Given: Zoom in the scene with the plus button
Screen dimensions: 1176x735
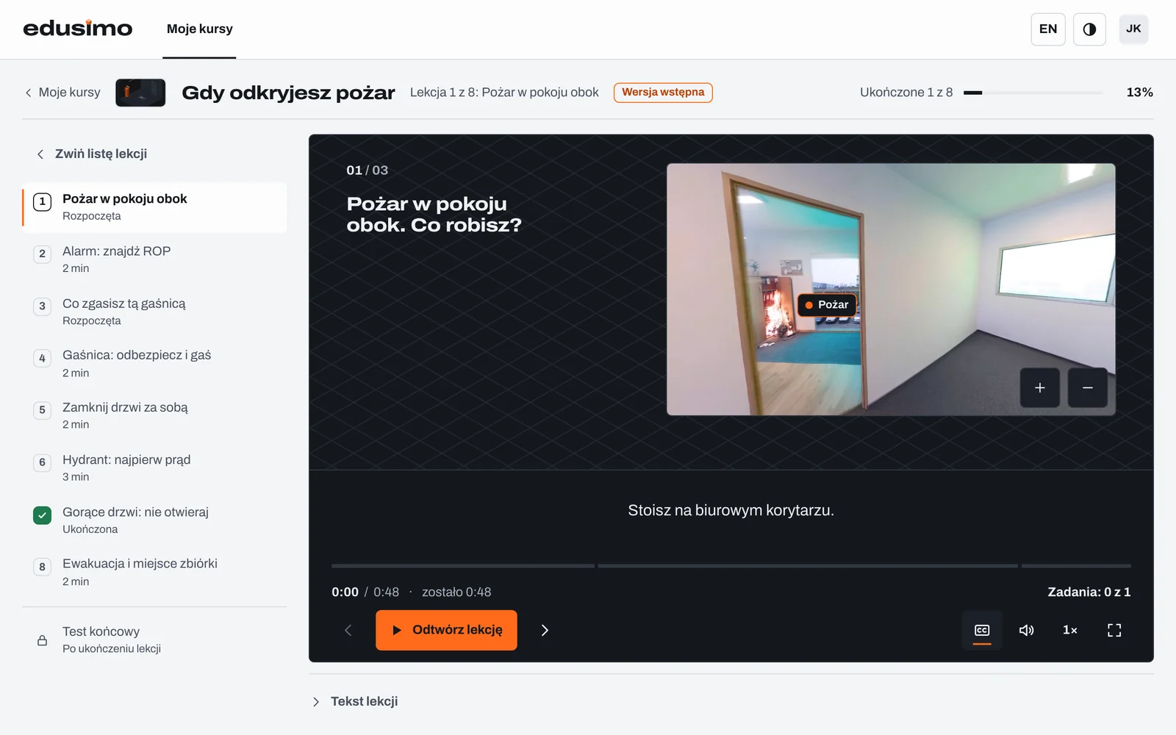Looking at the screenshot, I should (1040, 387).
